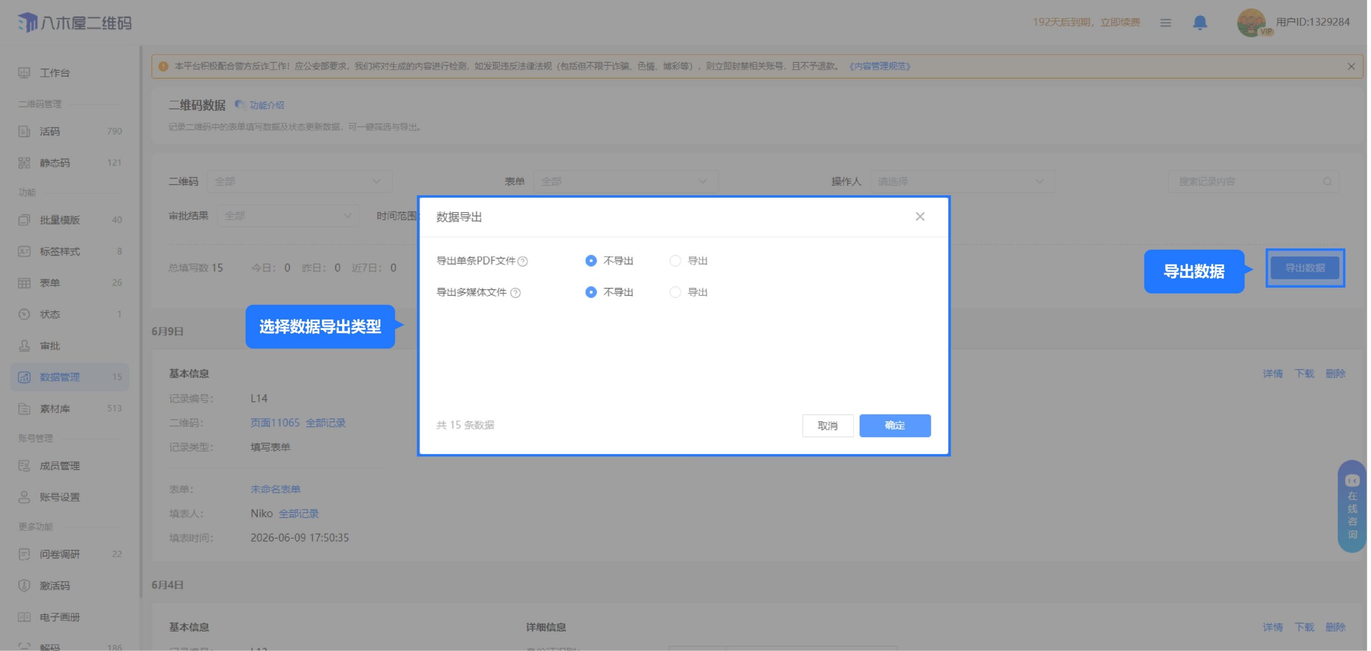Click the 电子画册 book icon
Viewport: 1371px width, 651px height.
[24, 618]
